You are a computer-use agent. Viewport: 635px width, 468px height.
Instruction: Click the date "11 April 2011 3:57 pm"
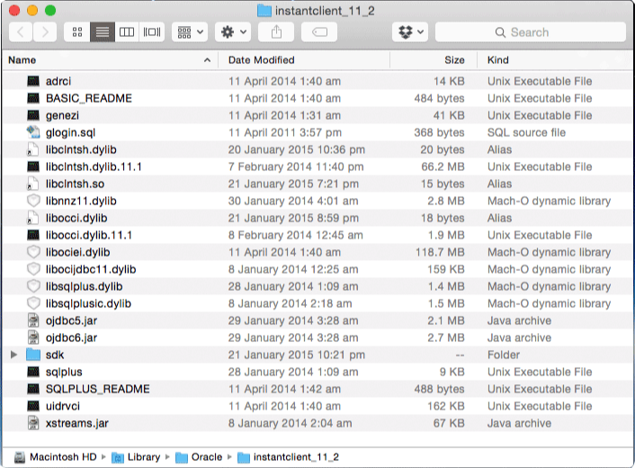(x=285, y=132)
